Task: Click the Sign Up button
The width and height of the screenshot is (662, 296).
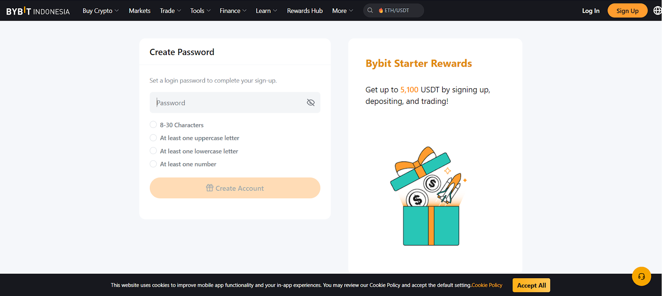Action: [x=627, y=11]
